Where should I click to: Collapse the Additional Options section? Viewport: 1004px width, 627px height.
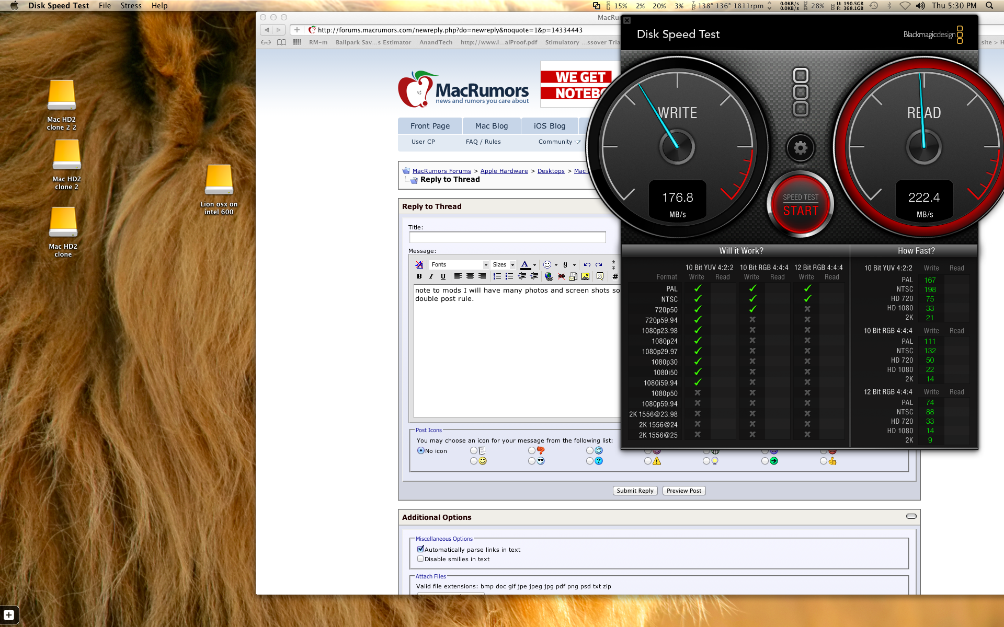pos(911,516)
